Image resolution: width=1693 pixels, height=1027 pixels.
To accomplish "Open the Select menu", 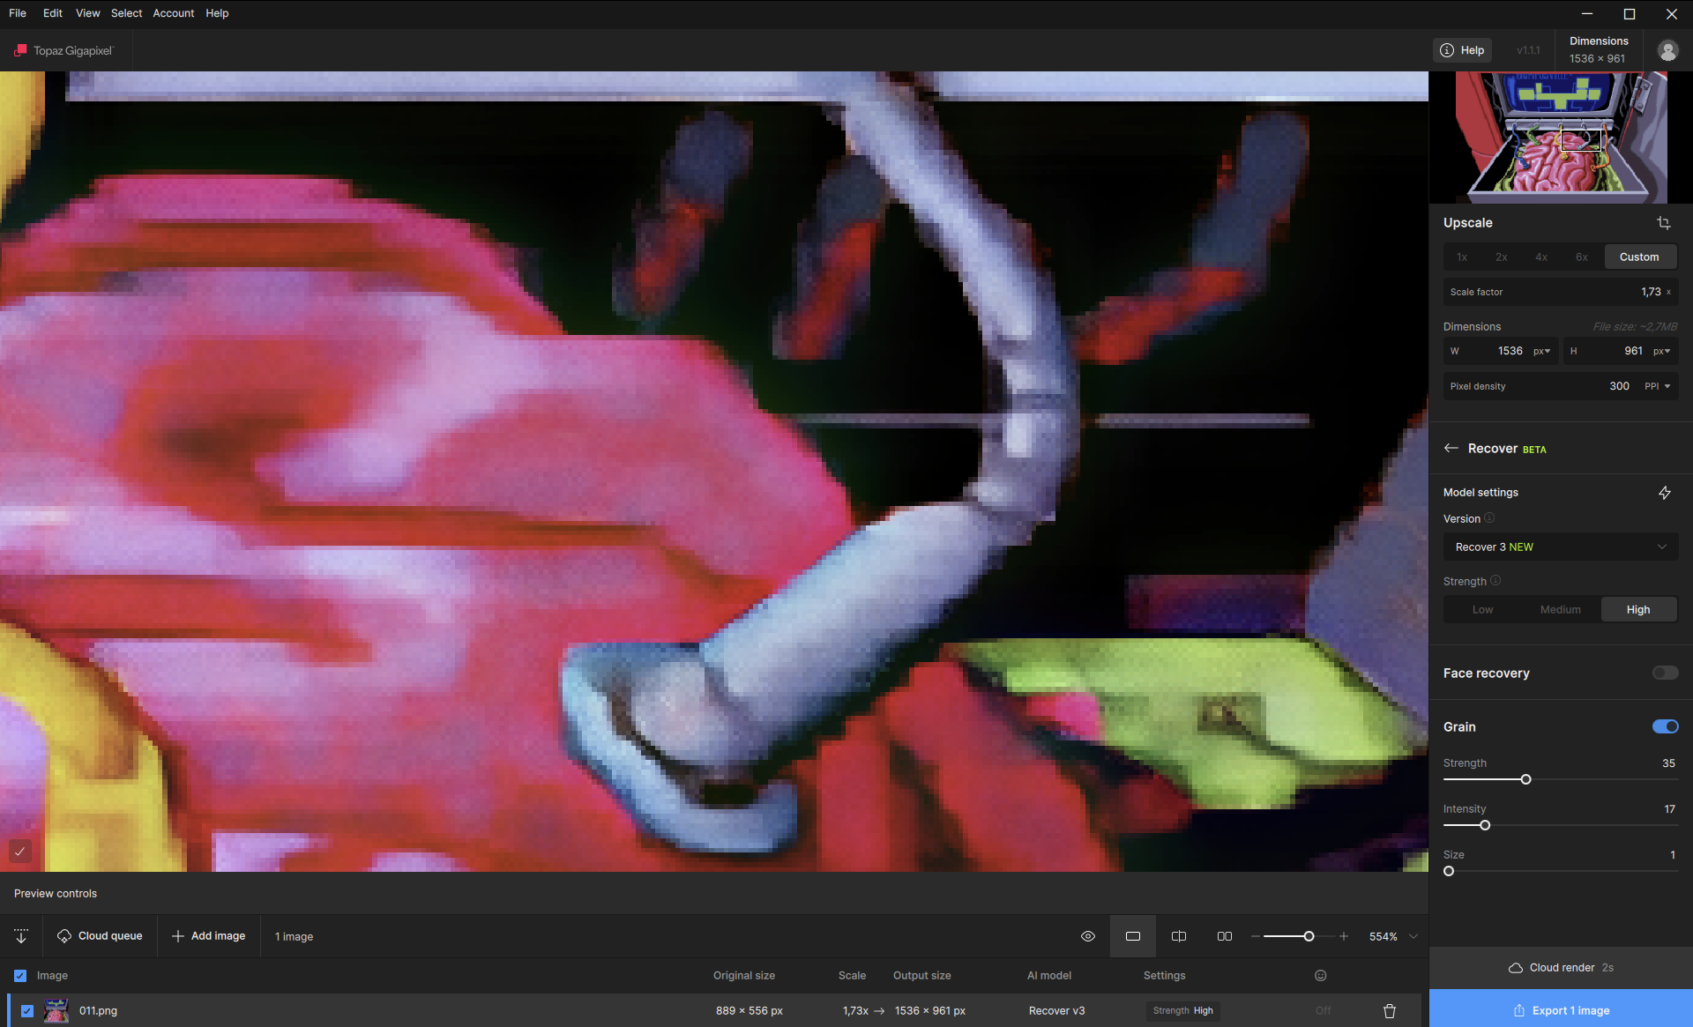I will click(x=126, y=13).
